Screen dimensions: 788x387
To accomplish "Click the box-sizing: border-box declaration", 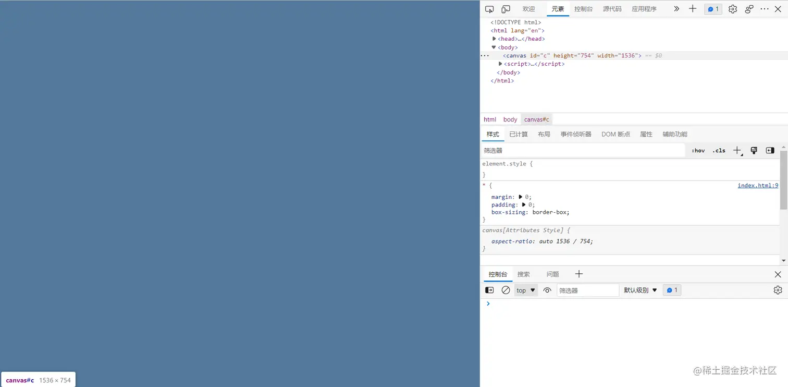I will coord(531,212).
